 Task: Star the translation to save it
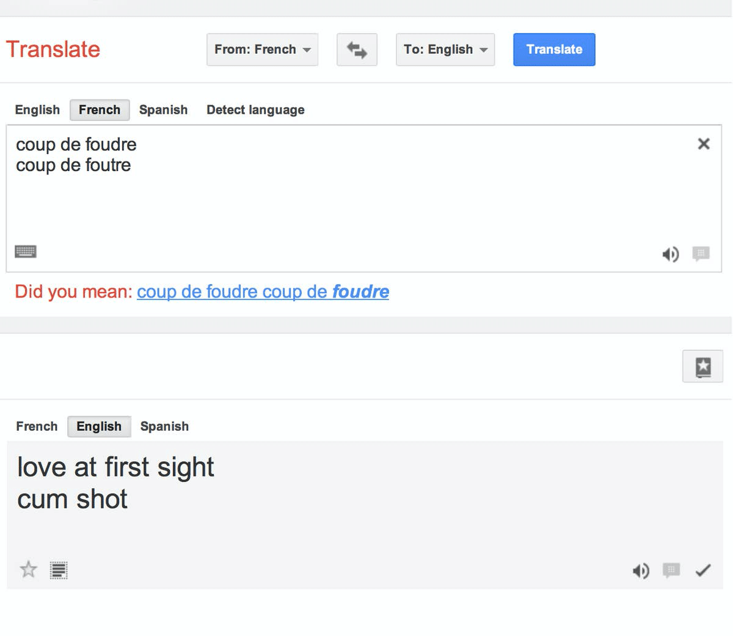tap(28, 569)
